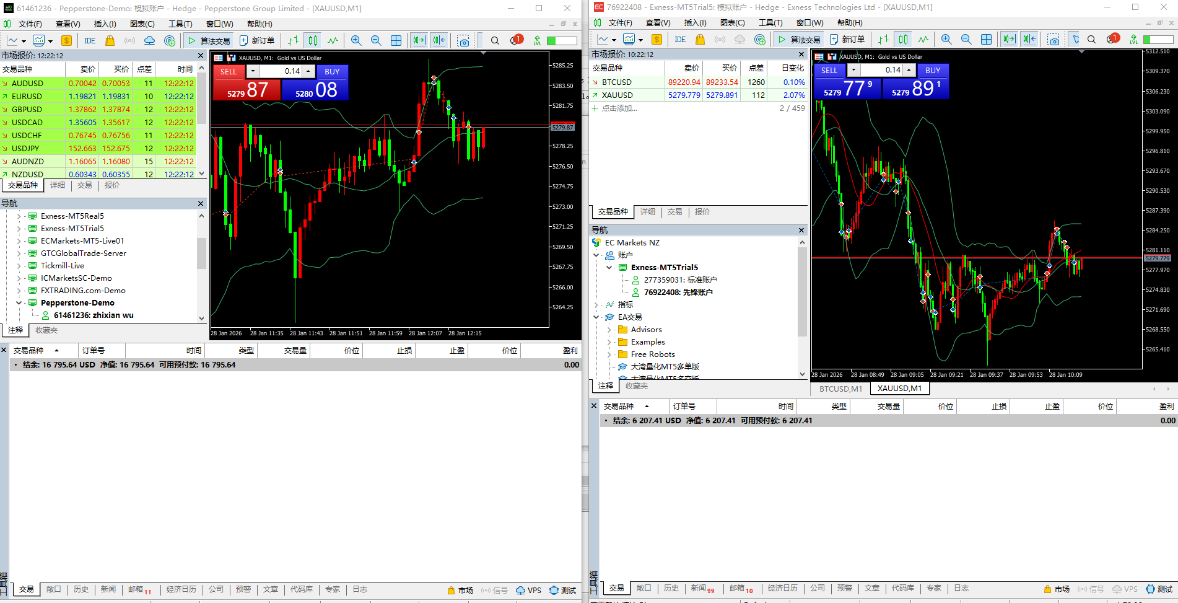This screenshot has height=603, width=1178.
Task: Zoom out on the Pepperstone chart
Action: [x=376, y=41]
